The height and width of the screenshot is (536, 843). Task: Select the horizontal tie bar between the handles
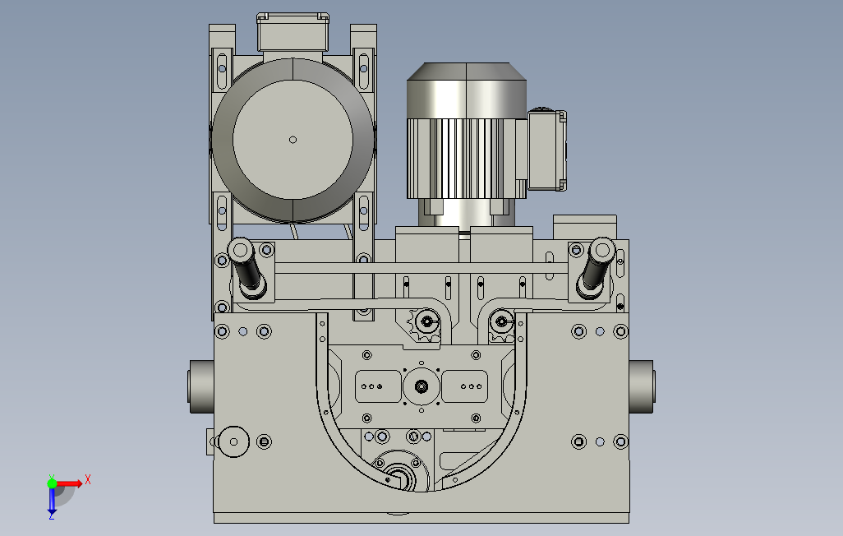pyautogui.click(x=421, y=268)
